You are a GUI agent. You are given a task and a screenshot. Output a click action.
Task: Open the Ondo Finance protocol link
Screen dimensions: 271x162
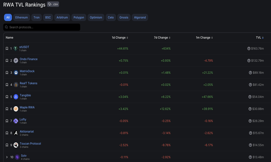tap(29, 59)
